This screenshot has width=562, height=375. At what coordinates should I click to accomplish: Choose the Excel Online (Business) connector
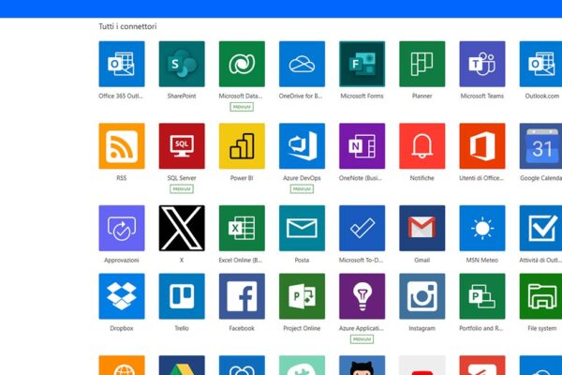click(242, 228)
